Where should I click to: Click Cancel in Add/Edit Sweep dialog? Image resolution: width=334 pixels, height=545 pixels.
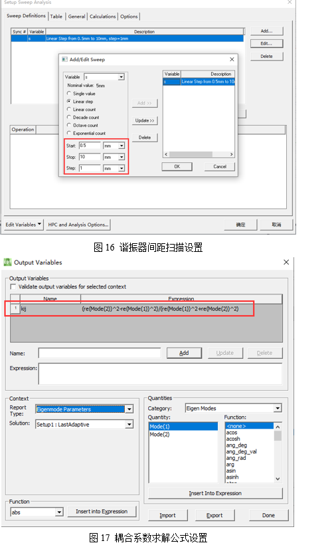220,166
